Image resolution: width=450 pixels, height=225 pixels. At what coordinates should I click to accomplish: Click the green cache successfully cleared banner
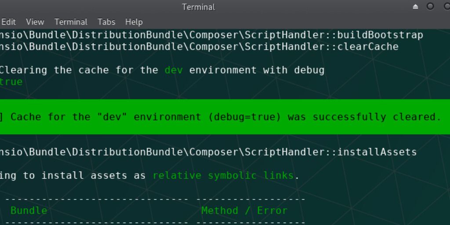225,117
